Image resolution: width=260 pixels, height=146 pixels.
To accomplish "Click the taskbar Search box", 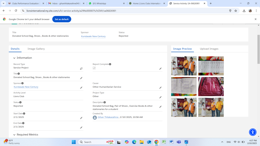I will [96, 142].
